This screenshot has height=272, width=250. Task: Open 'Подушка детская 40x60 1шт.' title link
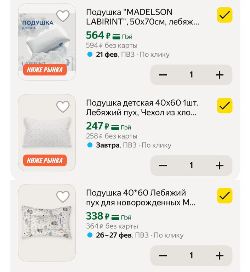[x=142, y=108]
